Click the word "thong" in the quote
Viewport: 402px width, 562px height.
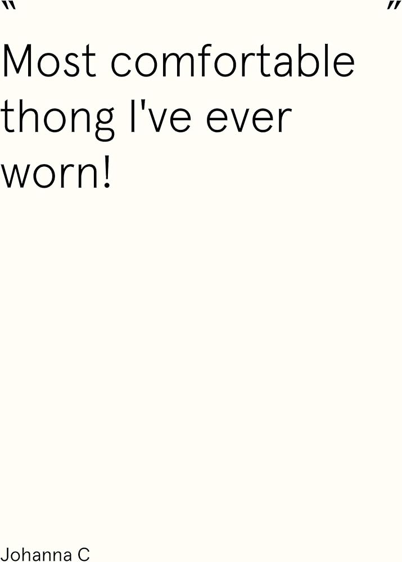click(57, 119)
